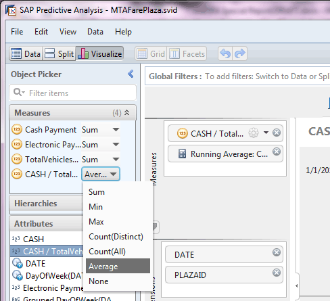Click the Attributes section header
This screenshot has width=330, height=301.
[46, 224]
